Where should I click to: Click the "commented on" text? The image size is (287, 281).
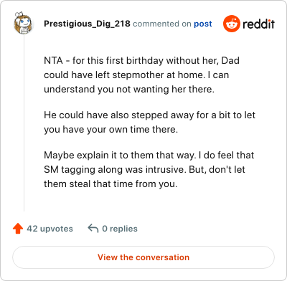[162, 24]
